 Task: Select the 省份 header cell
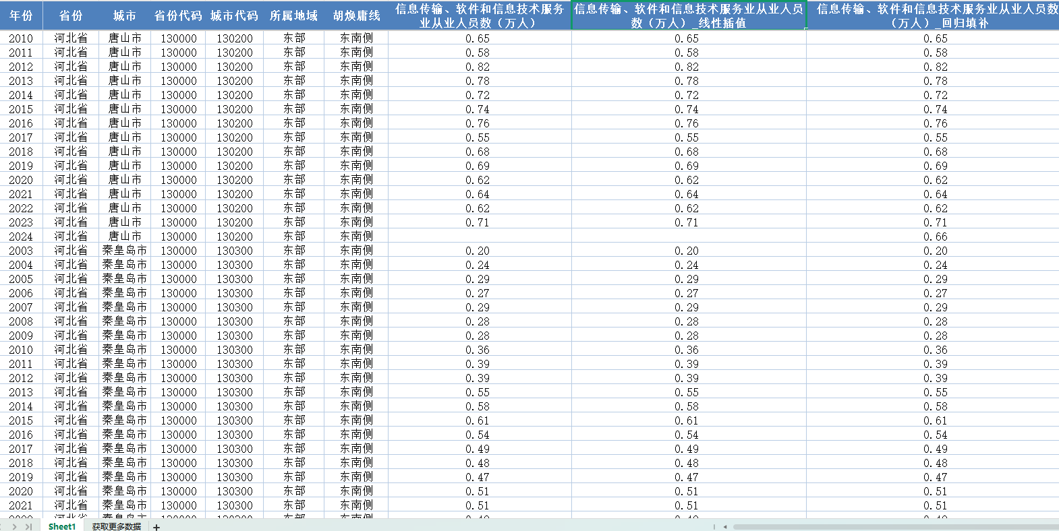(x=71, y=15)
